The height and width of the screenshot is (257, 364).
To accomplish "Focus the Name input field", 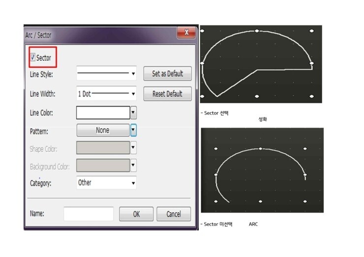I will pyautogui.click(x=89, y=214).
